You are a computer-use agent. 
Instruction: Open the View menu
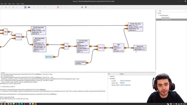[x=10, y=4]
